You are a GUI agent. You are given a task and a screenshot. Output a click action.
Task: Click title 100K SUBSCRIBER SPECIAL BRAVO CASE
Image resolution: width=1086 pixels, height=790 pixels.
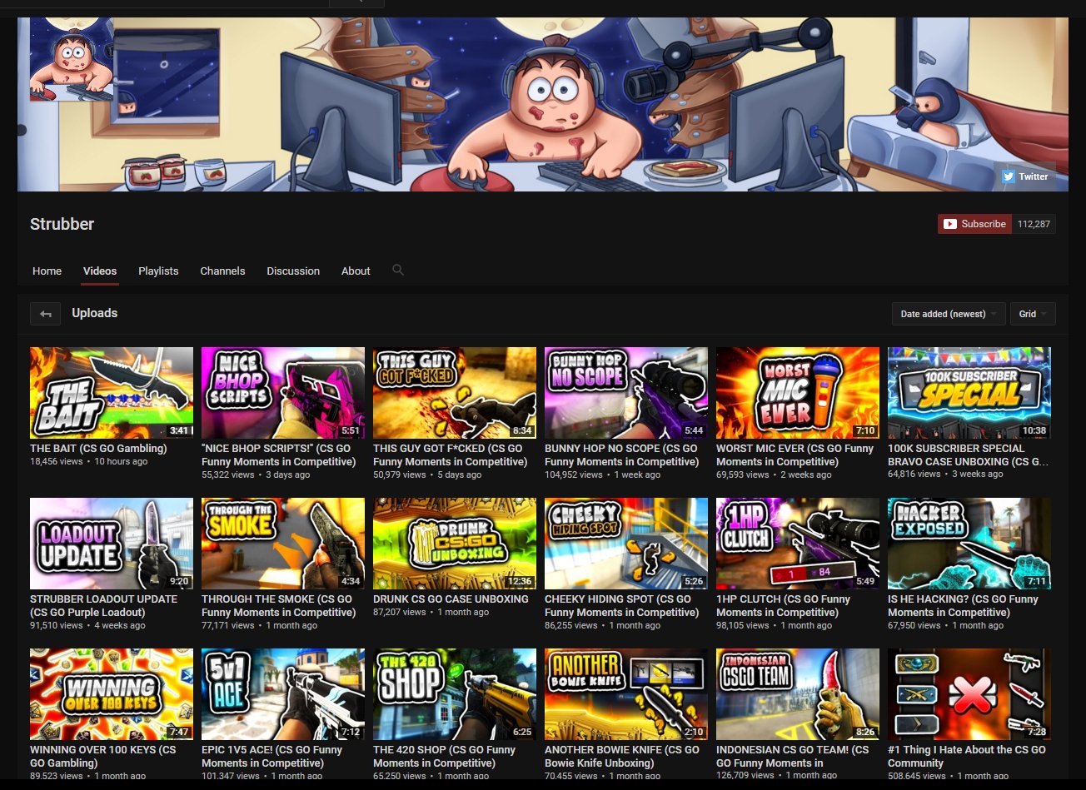pos(969,455)
